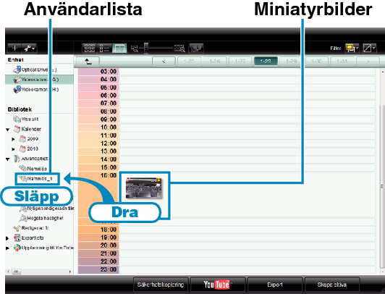Click the zoom in magnifier icon
The width and height of the screenshot is (385, 294).
click(x=179, y=49)
